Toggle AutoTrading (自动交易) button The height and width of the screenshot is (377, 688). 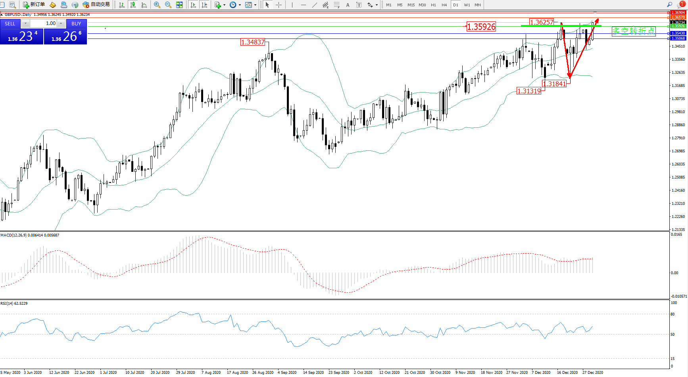[x=96, y=5]
